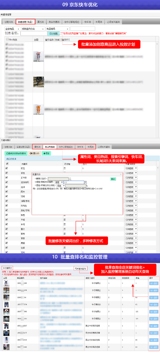Click the 添加创意 button
The height and width of the screenshot is (354, 160).
[x=53, y=34]
